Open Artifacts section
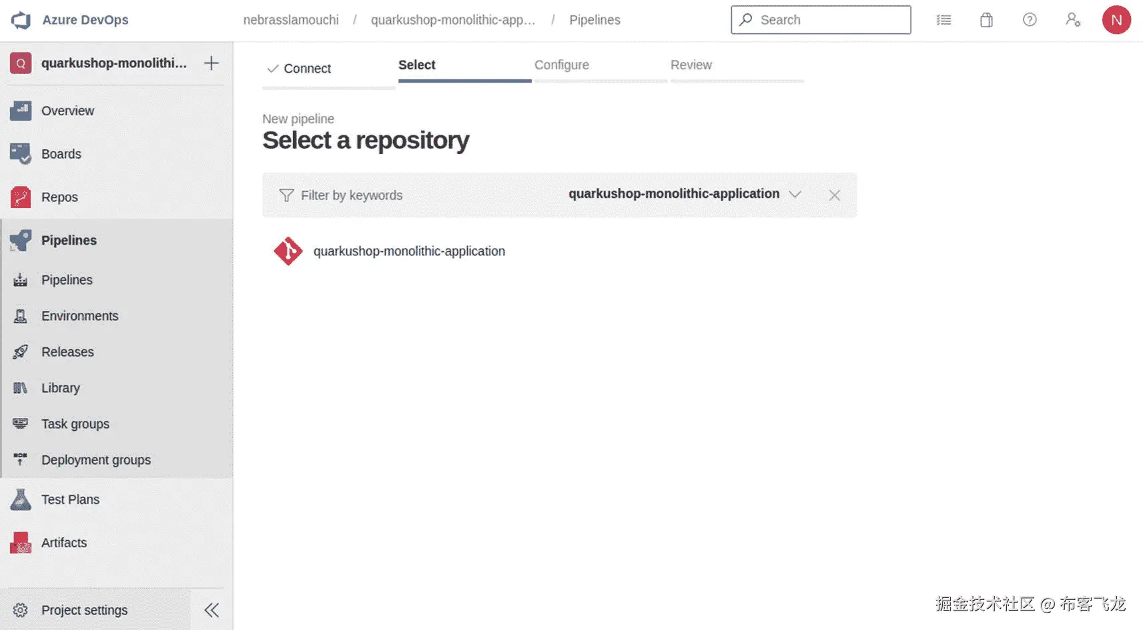The width and height of the screenshot is (1143, 630). pos(64,543)
